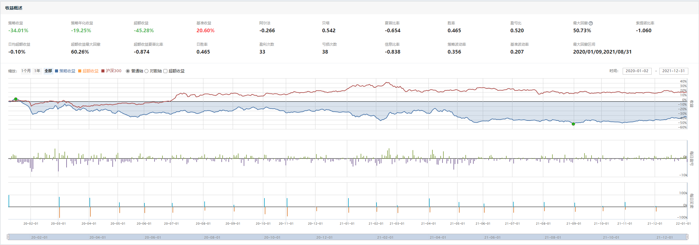Zoom chart to 1年 range
Screen dimensions: 699x245
pos(37,71)
